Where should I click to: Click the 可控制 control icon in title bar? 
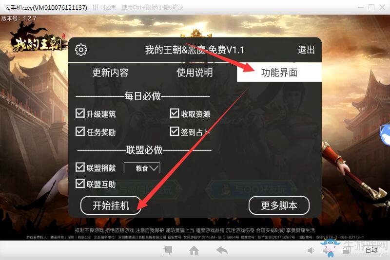[95, 7]
